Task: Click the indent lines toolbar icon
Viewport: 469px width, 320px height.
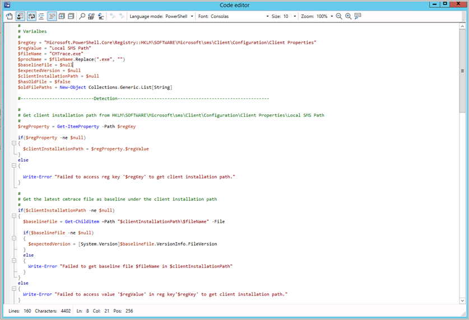Action: pyautogui.click(x=41, y=16)
